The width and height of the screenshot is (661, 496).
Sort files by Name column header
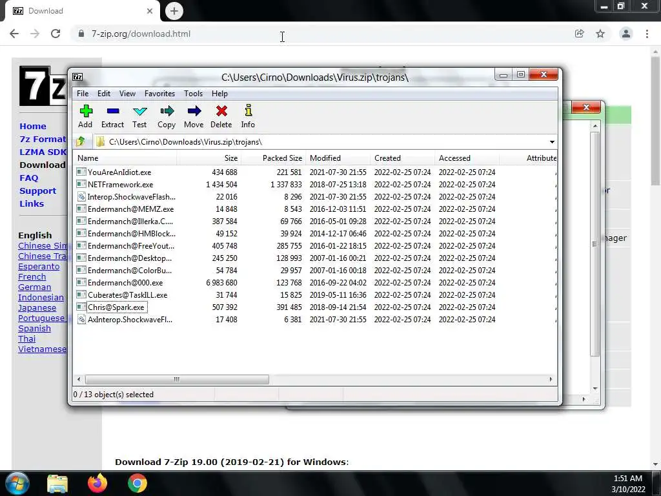coord(125,158)
